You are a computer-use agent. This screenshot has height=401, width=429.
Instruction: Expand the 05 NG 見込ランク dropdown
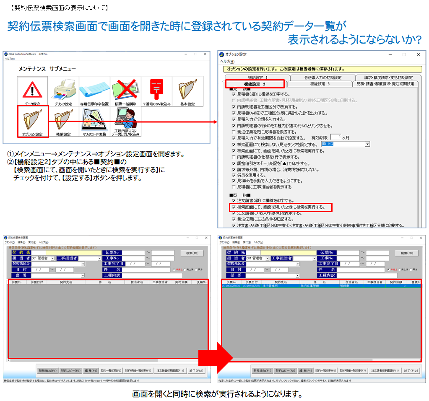(x=367, y=144)
